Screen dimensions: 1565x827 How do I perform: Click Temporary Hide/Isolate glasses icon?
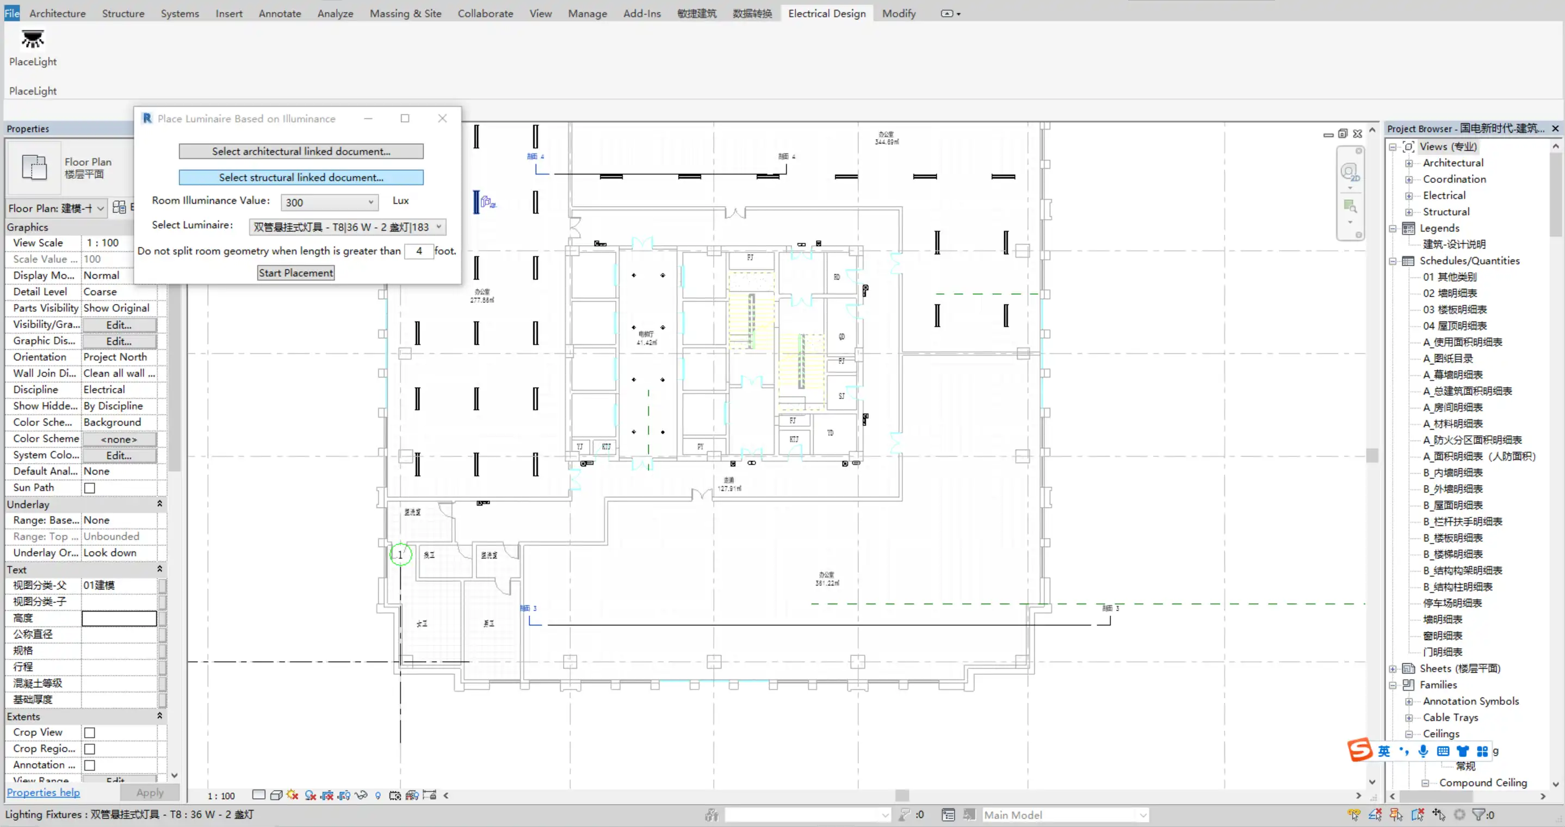pos(362,795)
